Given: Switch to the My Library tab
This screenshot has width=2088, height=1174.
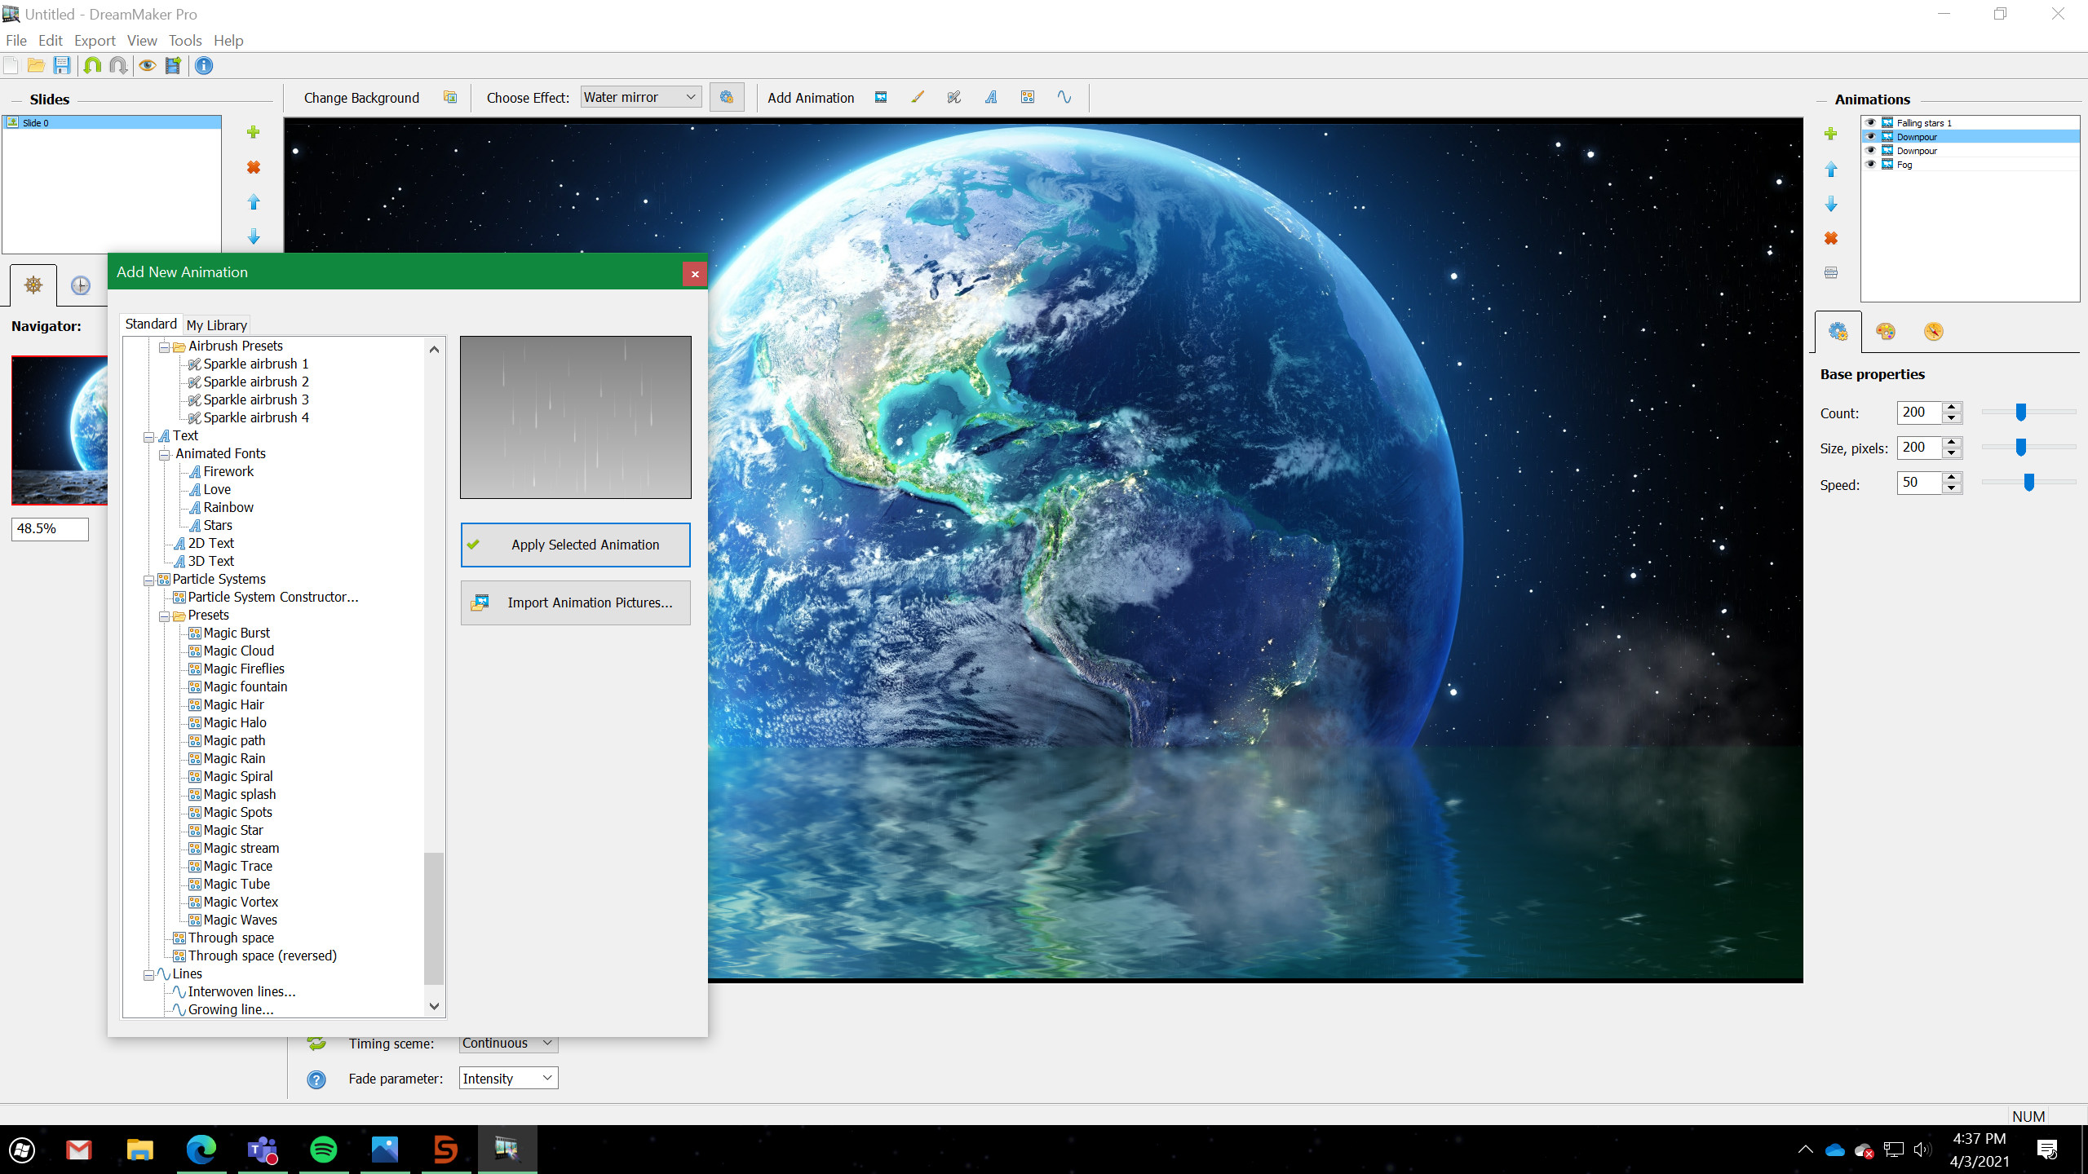Looking at the screenshot, I should point(216,324).
